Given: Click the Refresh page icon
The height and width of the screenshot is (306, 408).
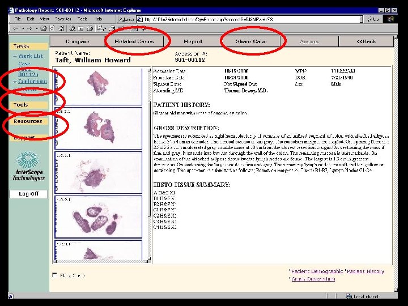Looking at the screenshot, I should pos(52,29).
